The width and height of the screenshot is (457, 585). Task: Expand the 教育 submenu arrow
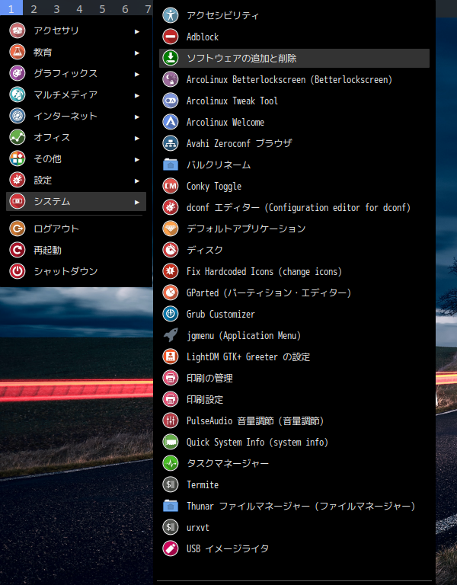tap(137, 53)
